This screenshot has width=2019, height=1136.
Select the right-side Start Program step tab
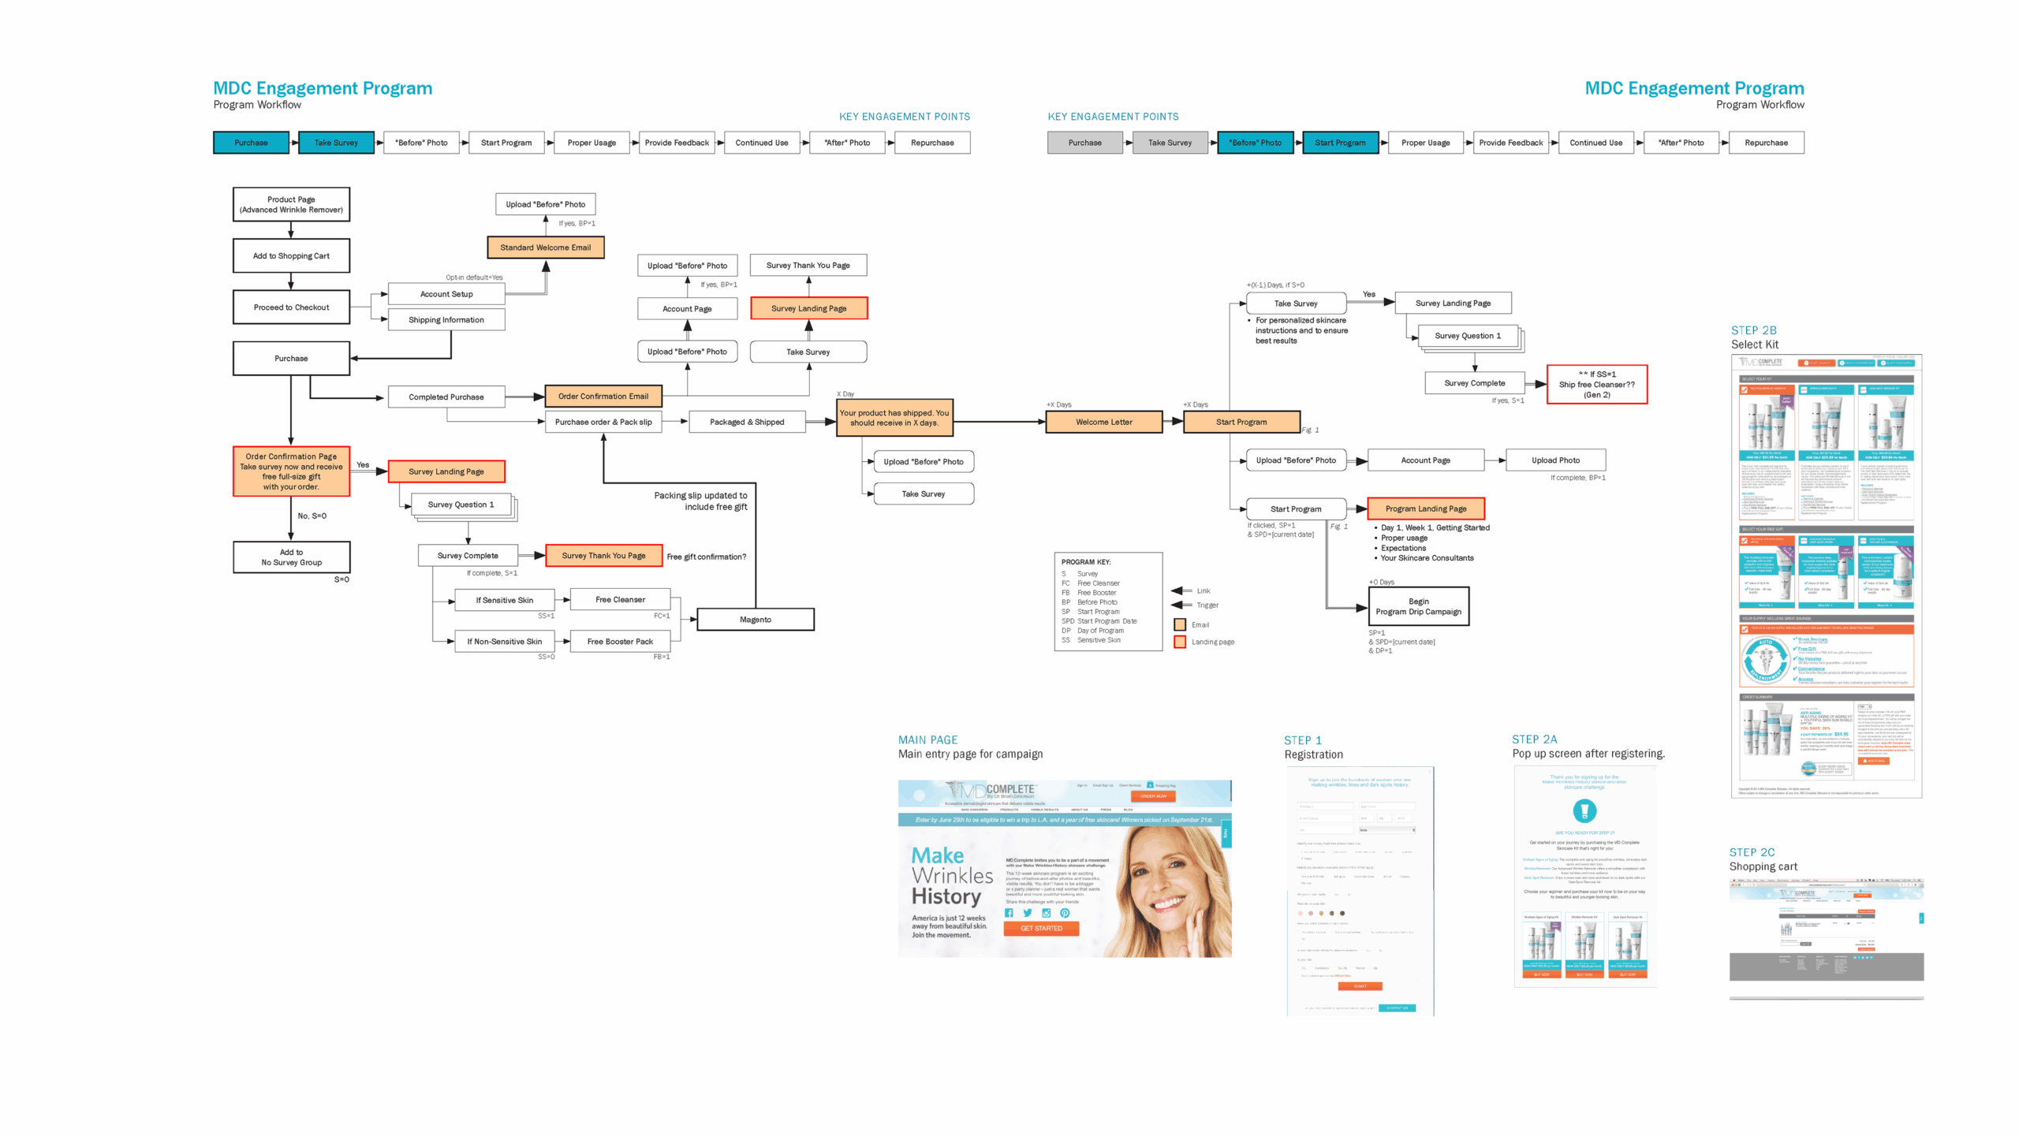(x=1339, y=143)
